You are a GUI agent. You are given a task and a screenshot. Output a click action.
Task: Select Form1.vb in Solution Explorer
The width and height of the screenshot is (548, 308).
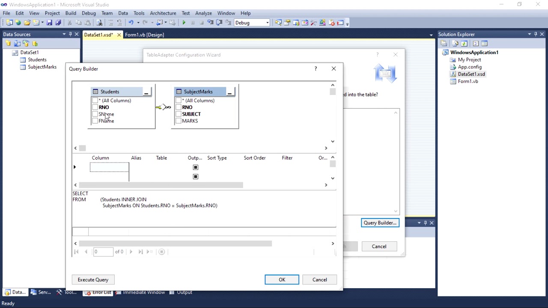(468, 81)
